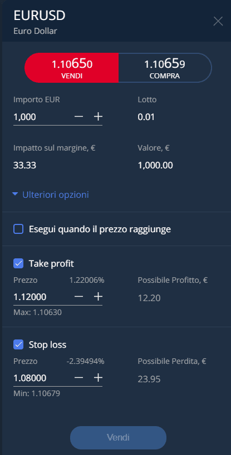Click the Vendi submit button
Image resolution: width=231 pixels, height=455 pixels.
pos(118,438)
